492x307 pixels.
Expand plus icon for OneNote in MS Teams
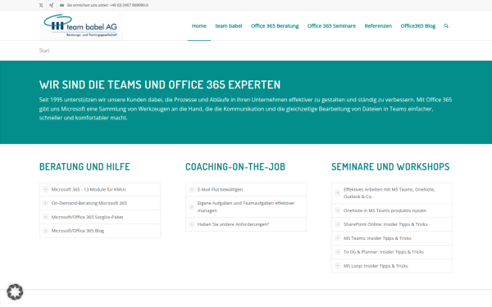point(338,210)
